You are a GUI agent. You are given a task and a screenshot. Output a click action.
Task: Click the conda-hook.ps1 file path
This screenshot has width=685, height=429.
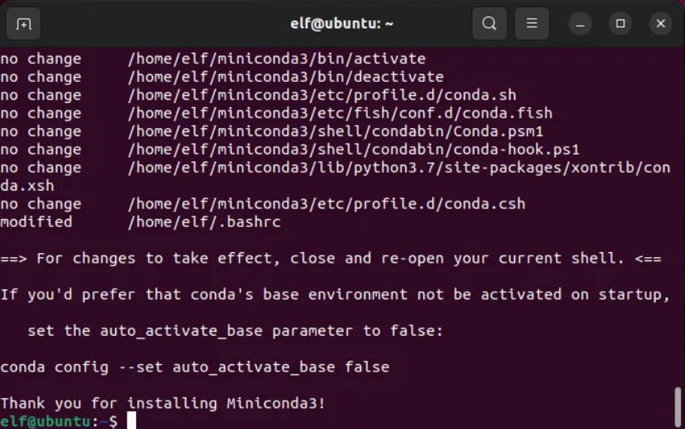point(353,150)
